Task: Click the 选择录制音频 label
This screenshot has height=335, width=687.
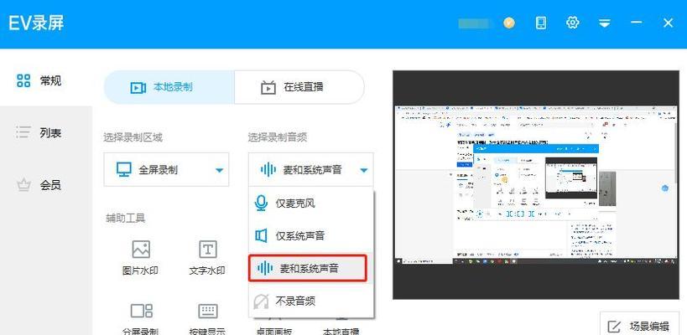Action: coord(278,137)
